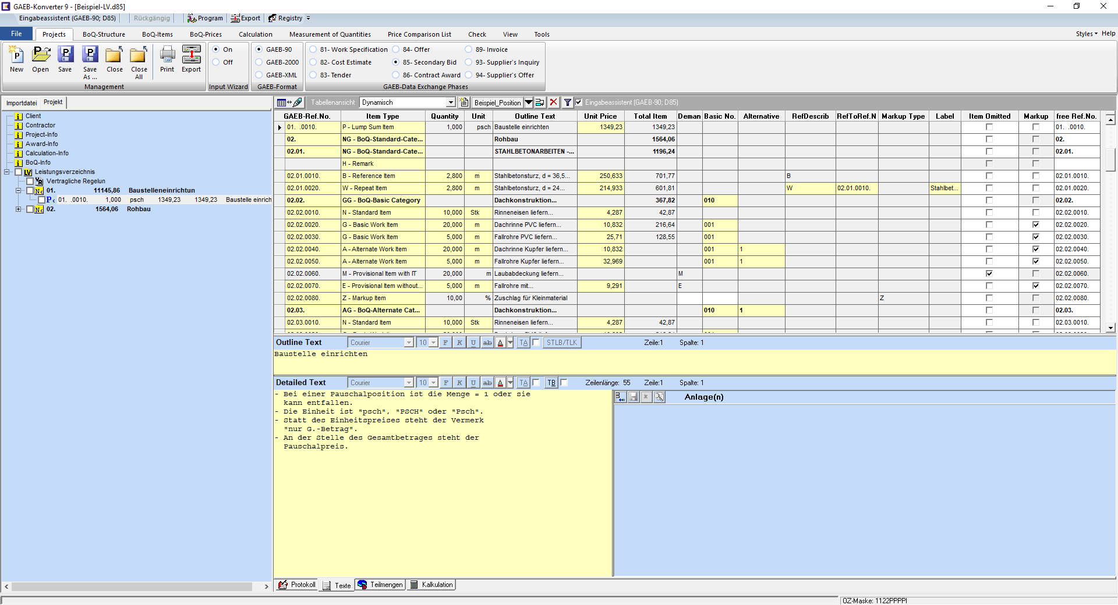Open Detailed Text font Courier dropdown

(409, 383)
